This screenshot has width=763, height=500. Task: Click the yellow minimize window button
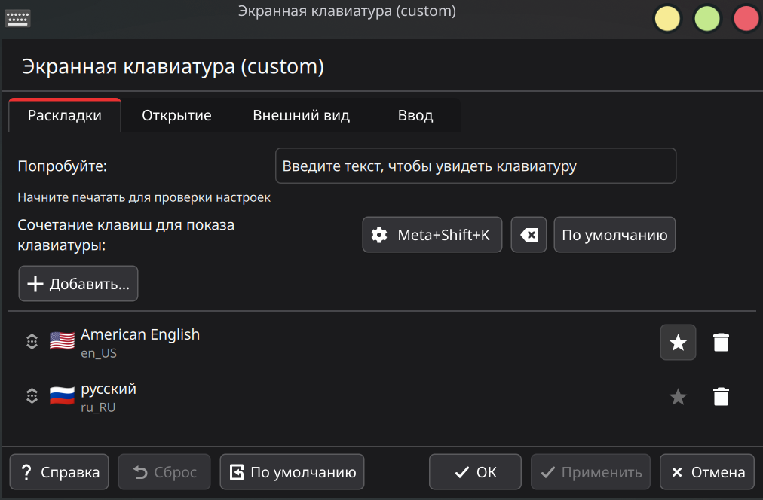pyautogui.click(x=667, y=19)
